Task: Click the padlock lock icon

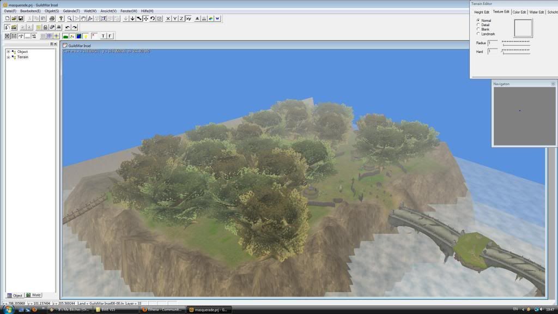Action: 45,27
